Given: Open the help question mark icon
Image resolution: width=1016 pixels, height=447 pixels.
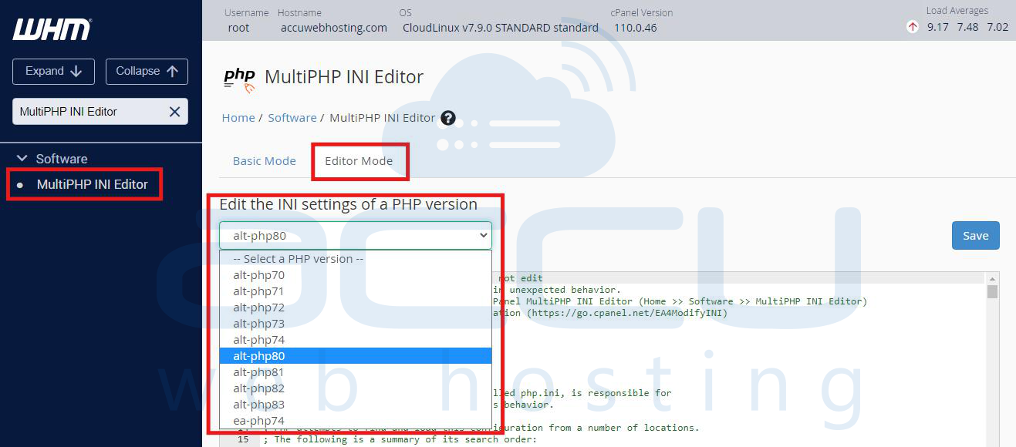Looking at the screenshot, I should point(447,118).
